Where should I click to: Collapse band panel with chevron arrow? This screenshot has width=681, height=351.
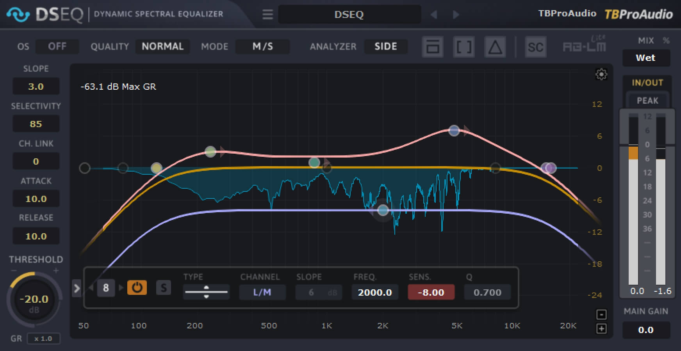[x=77, y=288]
